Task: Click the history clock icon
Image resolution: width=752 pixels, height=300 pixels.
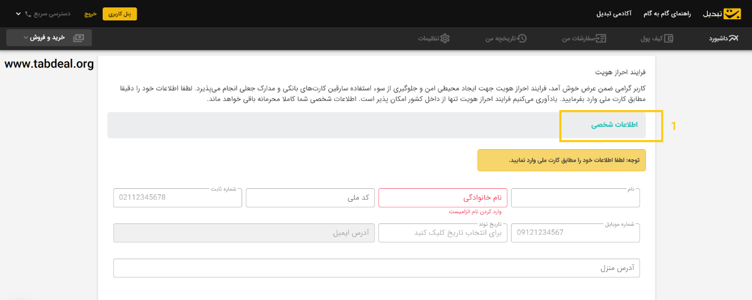Action: pyautogui.click(x=522, y=38)
